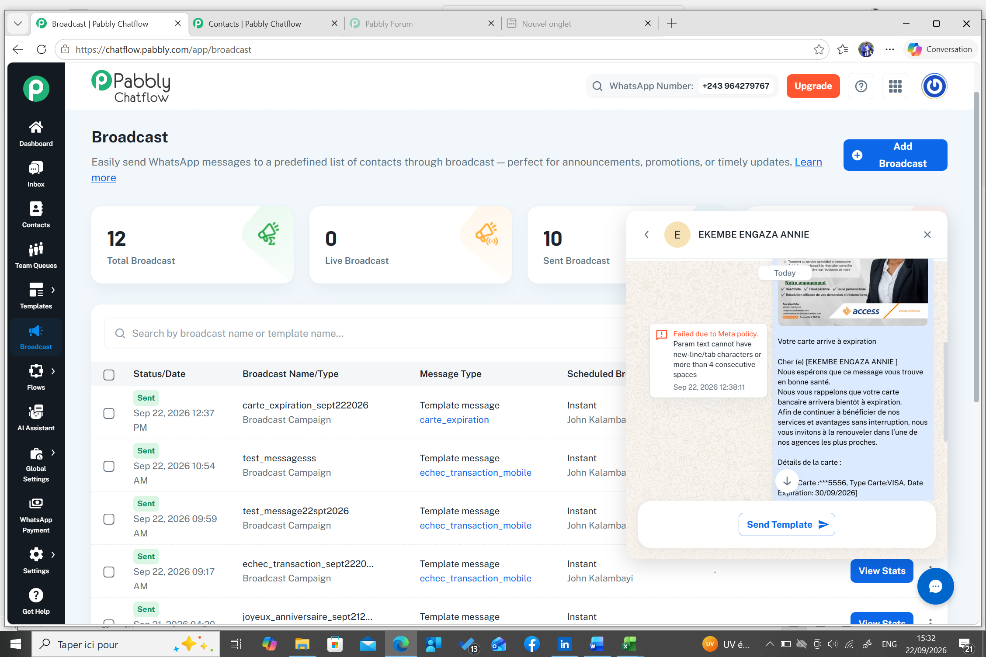Click the green Pabbly logo atop the sidebar
This screenshot has width=986, height=657.
36,89
